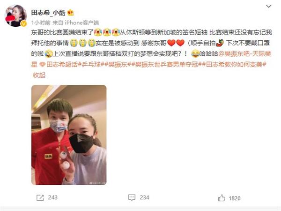Open the 田志希_小酷 profile name link
Screen dimensions: 281x211
point(48,13)
